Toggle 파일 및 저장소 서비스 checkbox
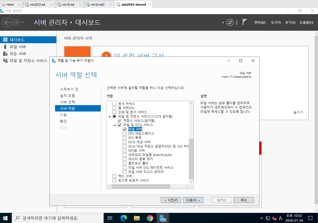Viewport: 318px width, 223px height. pyautogui.click(x=114, y=116)
